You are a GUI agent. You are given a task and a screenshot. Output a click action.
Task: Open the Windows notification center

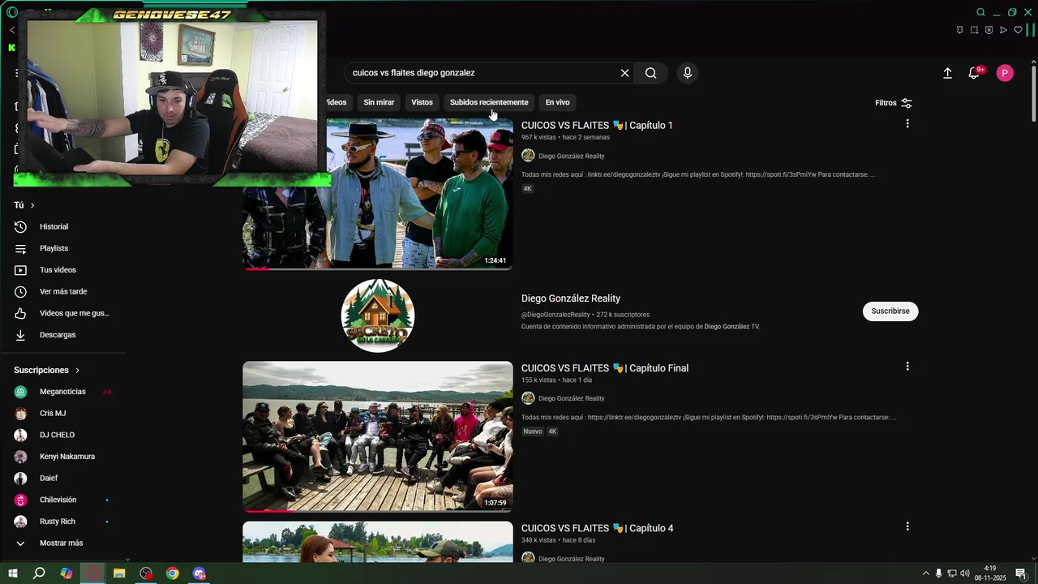[x=1021, y=573]
